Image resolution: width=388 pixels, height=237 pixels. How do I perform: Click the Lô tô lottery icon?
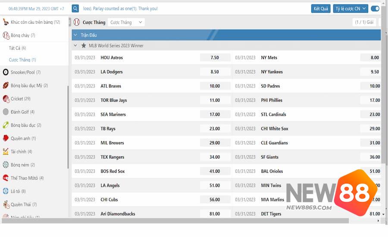click(x=6, y=191)
